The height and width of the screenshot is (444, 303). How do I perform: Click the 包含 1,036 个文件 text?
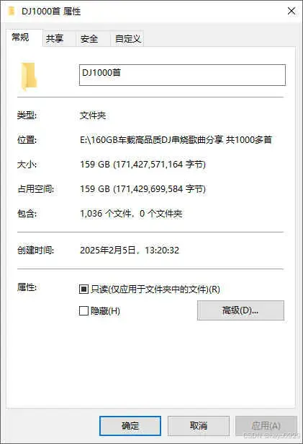tap(131, 214)
